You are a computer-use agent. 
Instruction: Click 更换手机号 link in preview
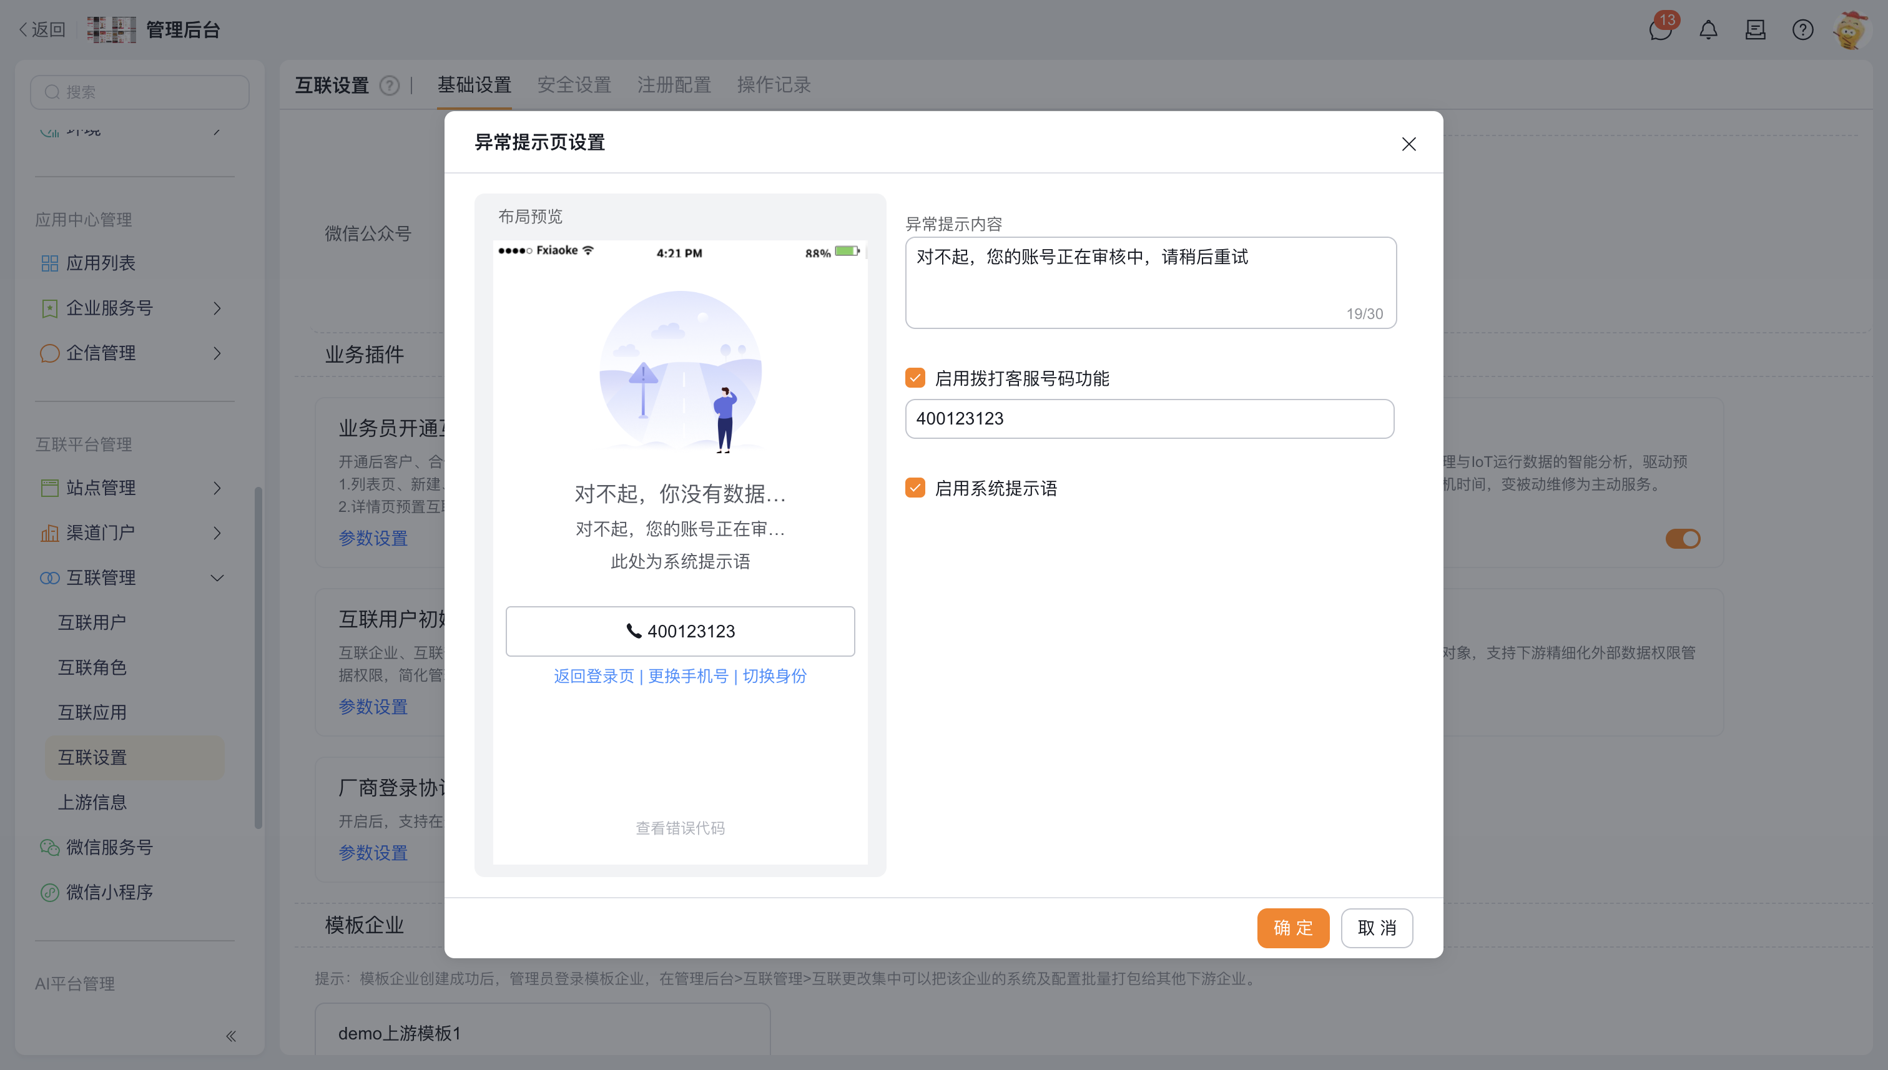point(688,676)
